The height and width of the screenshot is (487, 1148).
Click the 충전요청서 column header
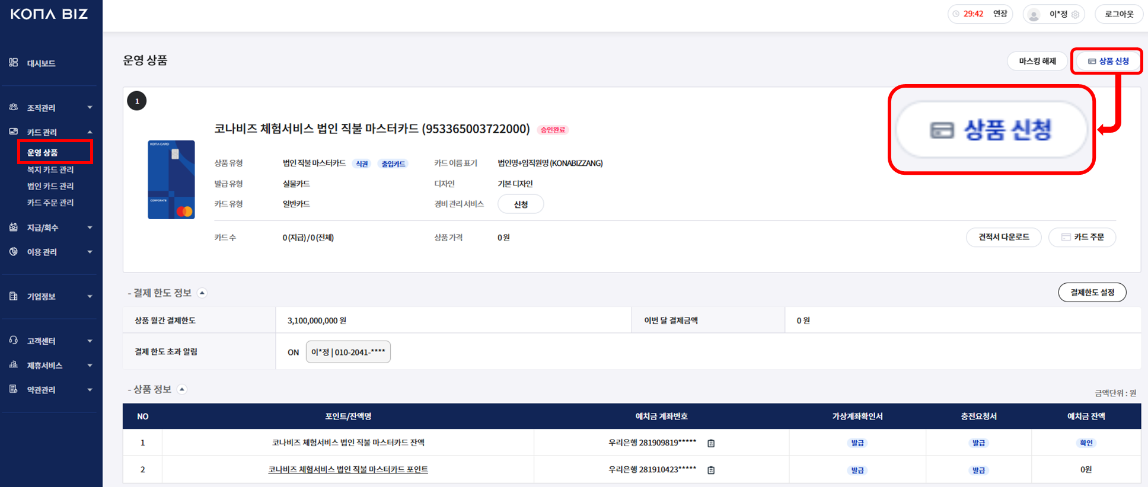point(978,416)
